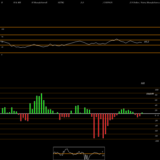Click the '(US Dollar / Naira)' header text
The width and height of the screenshot is (160, 160).
tap(138, 3)
